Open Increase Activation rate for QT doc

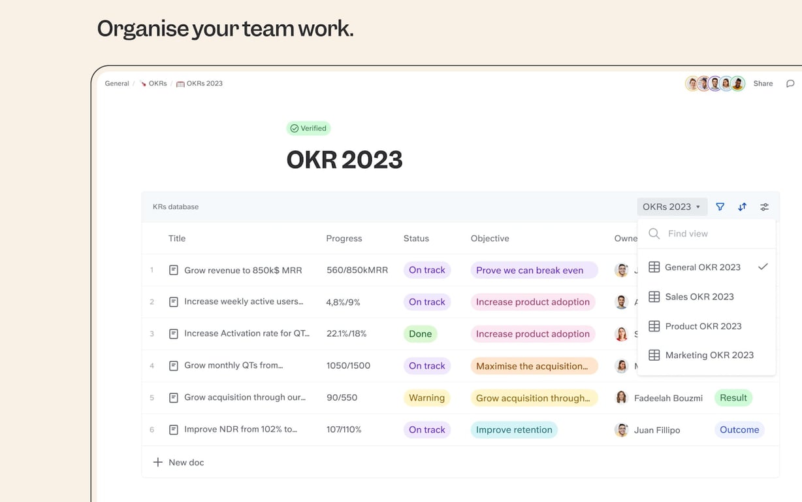247,334
